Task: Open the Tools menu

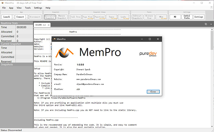Action: [28, 8]
